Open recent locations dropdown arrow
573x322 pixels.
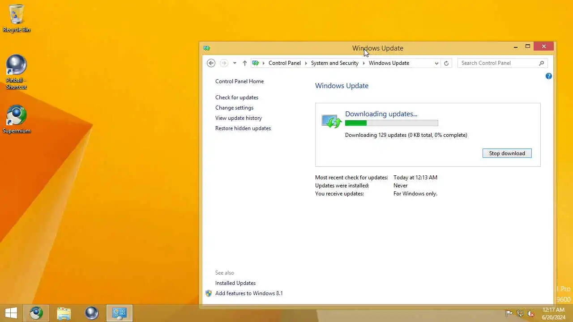click(235, 63)
